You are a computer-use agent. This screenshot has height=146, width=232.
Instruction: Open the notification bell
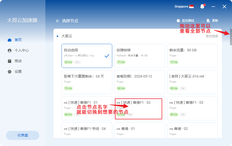click(202, 7)
